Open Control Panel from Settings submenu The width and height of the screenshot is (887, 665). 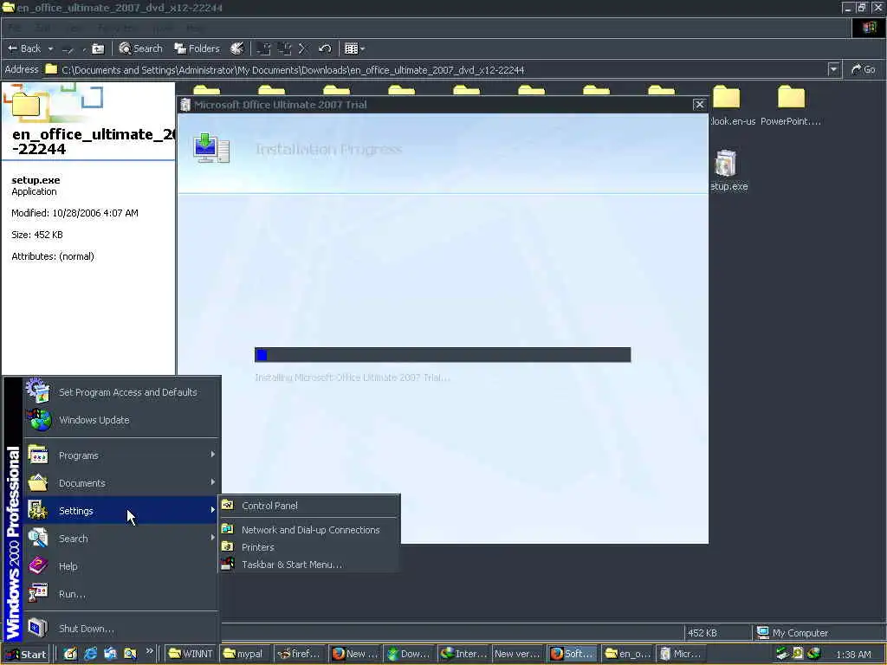click(309, 506)
